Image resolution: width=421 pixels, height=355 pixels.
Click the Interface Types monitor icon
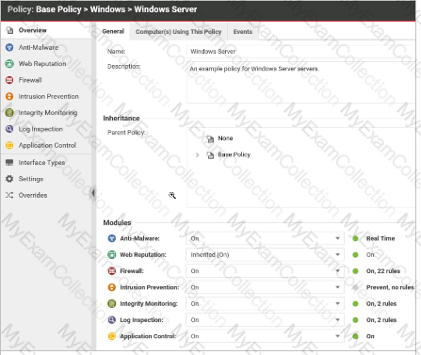[x=9, y=162]
